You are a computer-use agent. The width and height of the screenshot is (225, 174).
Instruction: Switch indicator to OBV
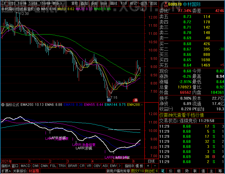[97, 166]
